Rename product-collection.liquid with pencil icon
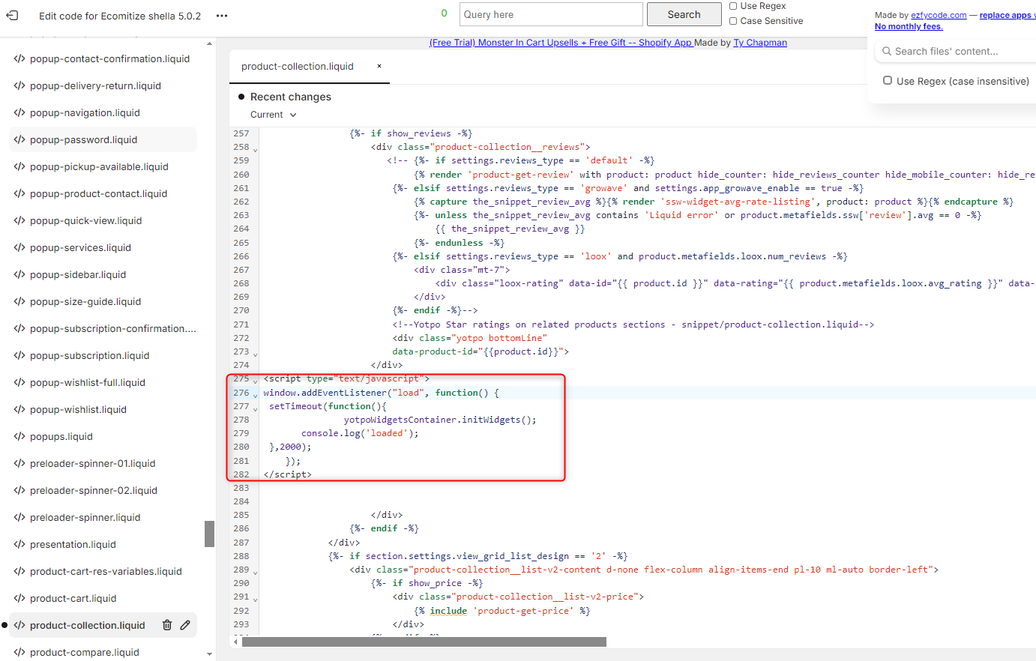The width and height of the screenshot is (1036, 661). click(185, 625)
